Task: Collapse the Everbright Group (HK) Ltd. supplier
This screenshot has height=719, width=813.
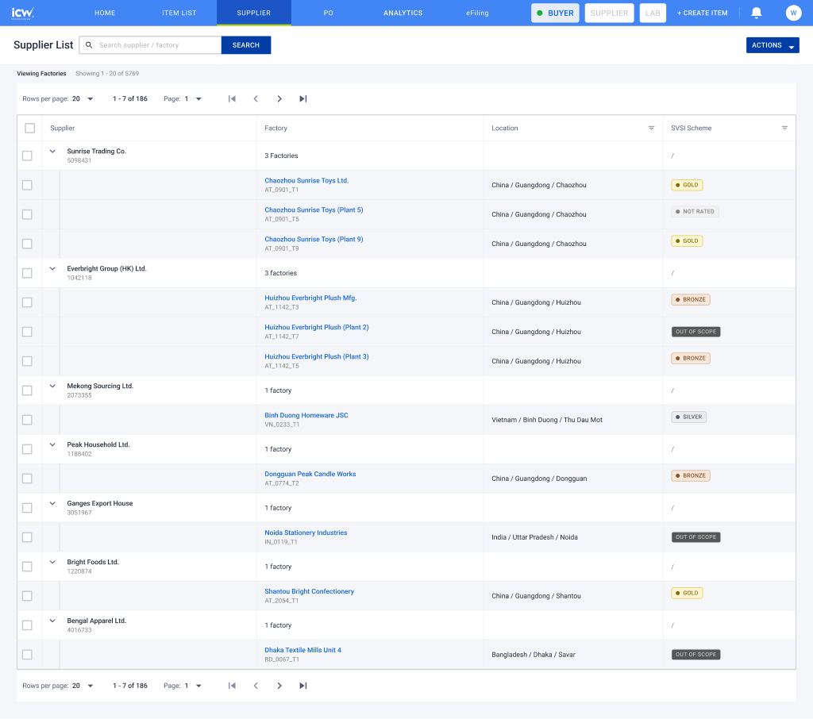Action: tap(52, 268)
